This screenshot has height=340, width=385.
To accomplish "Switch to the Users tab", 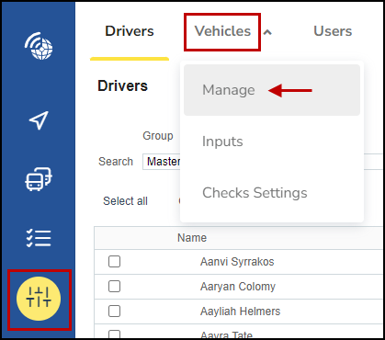I will (333, 31).
